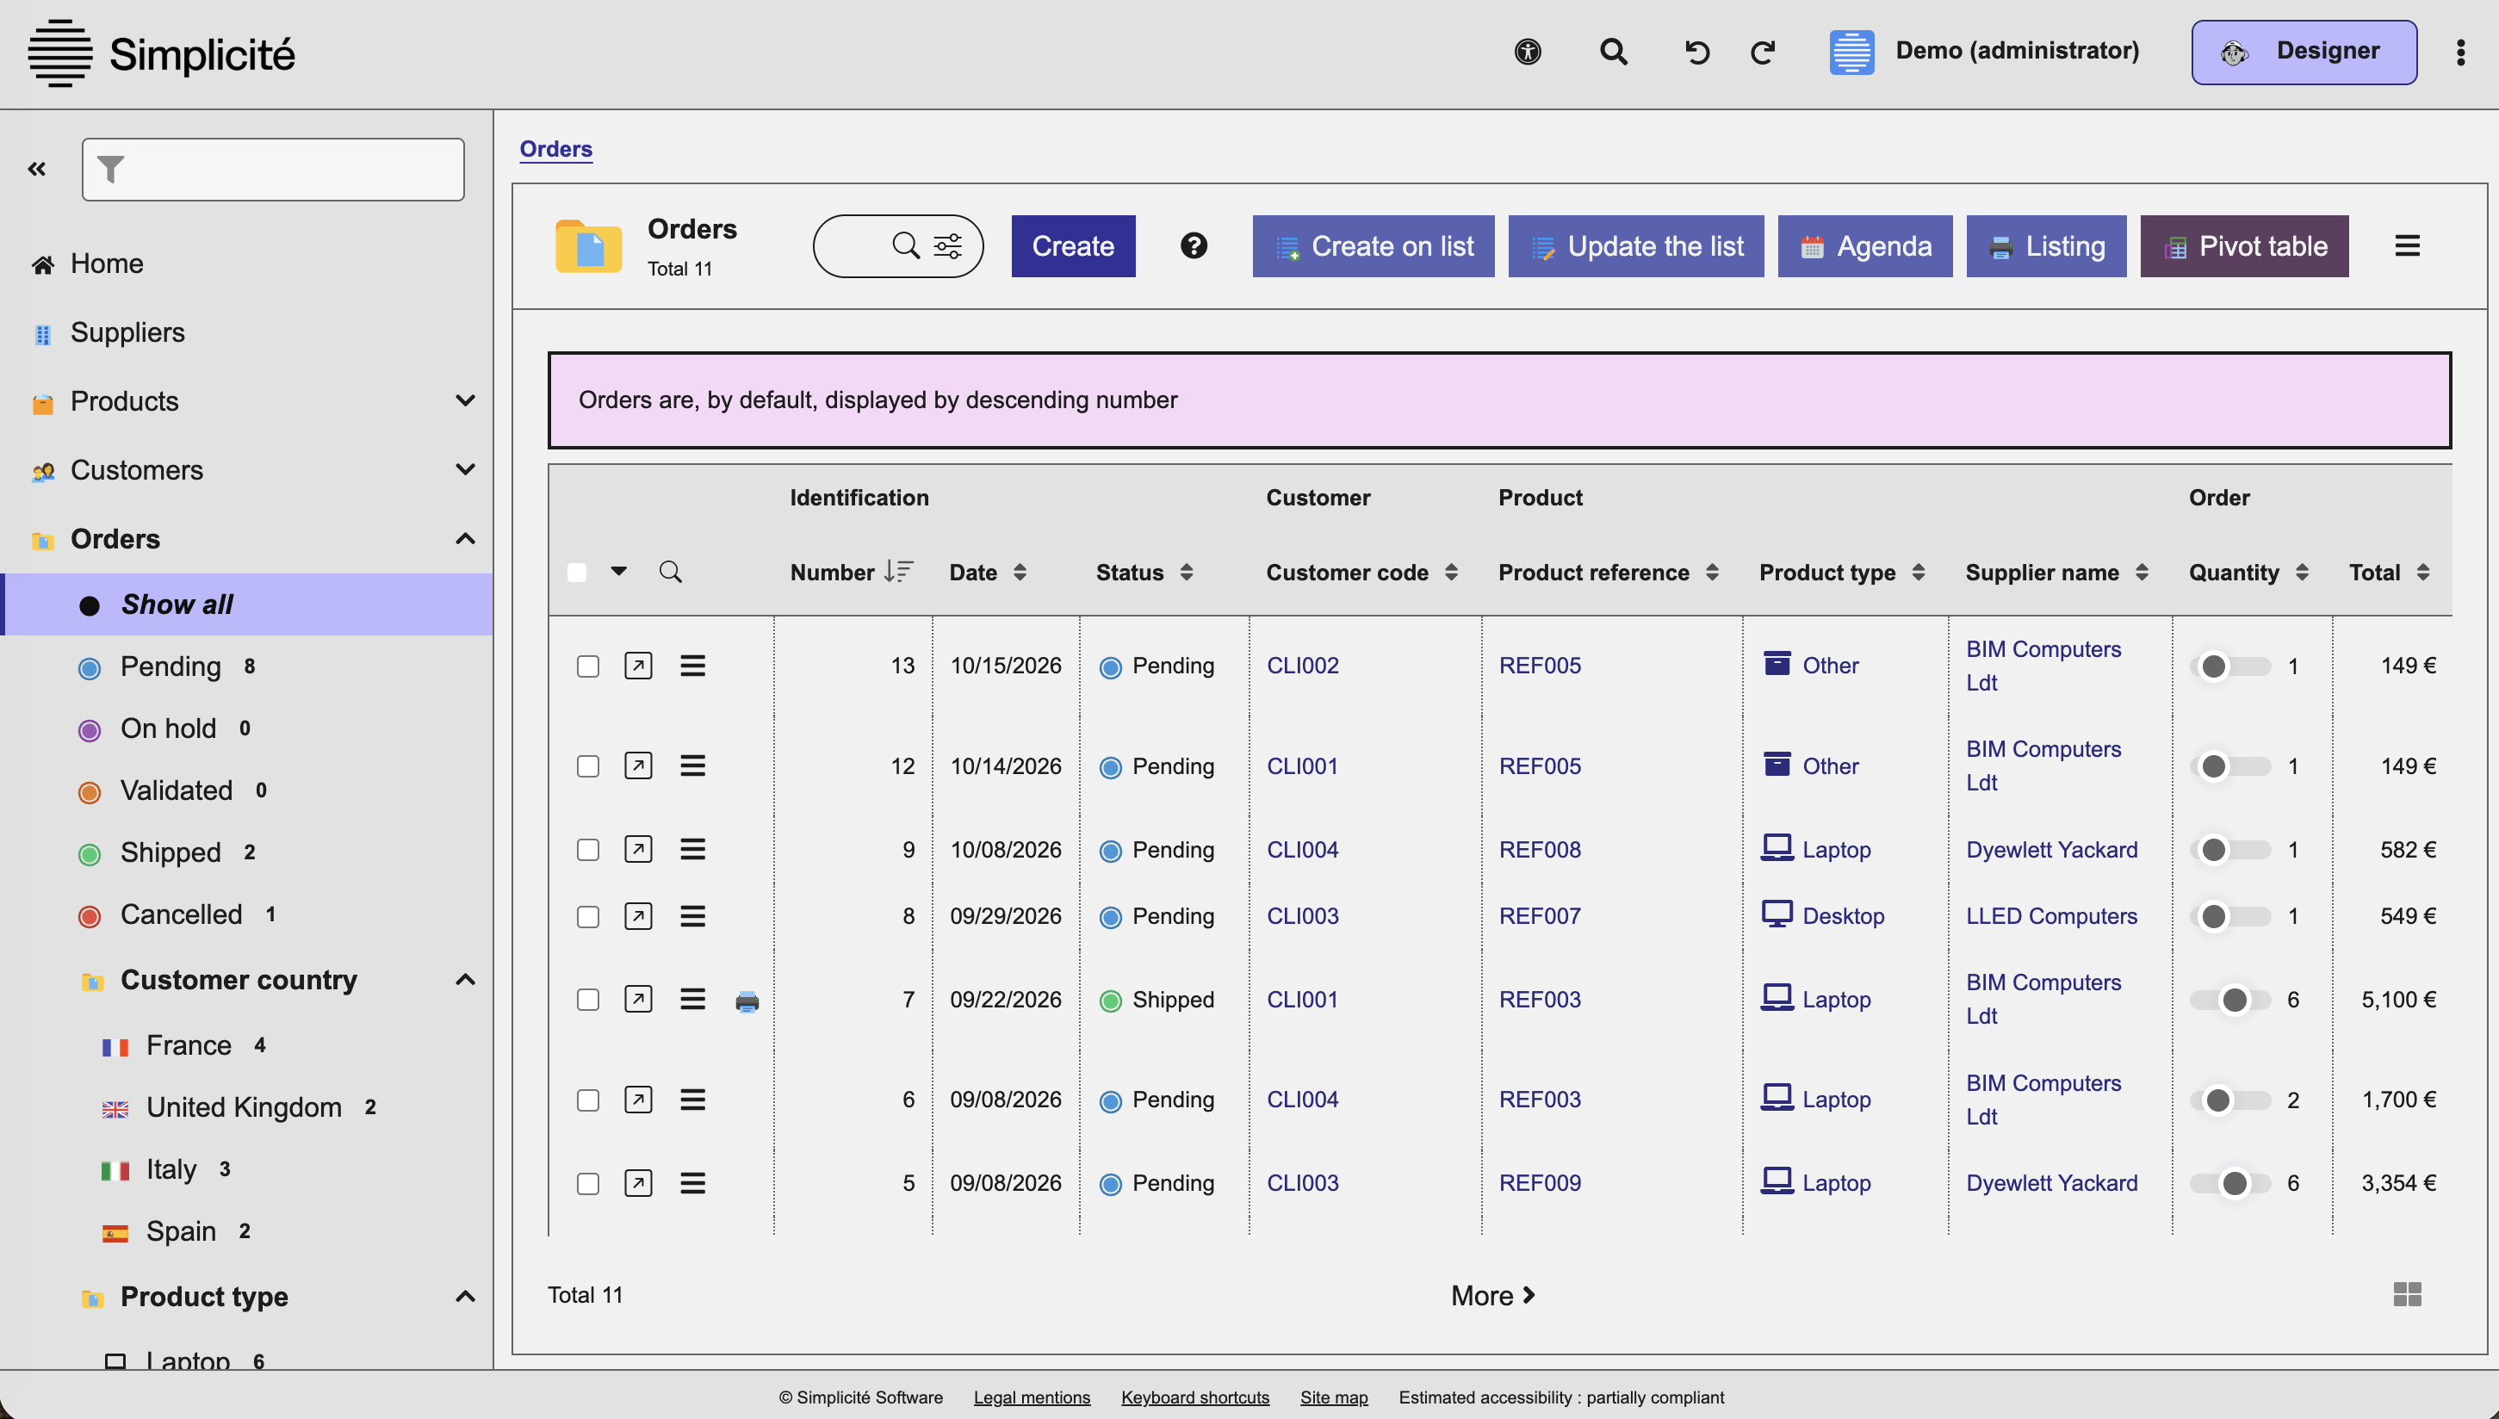Open bulk selection dropdown arrow in header
Viewport: 2499px width, 1419px height.
(618, 571)
